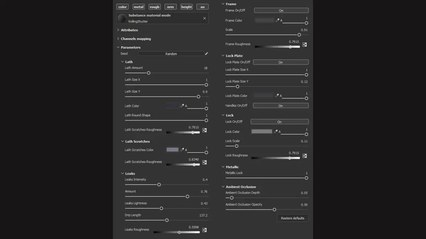Click the Frame Color eyedropper icon
Image resolution: width=426 pixels, height=239 pixels.
tap(278, 20)
